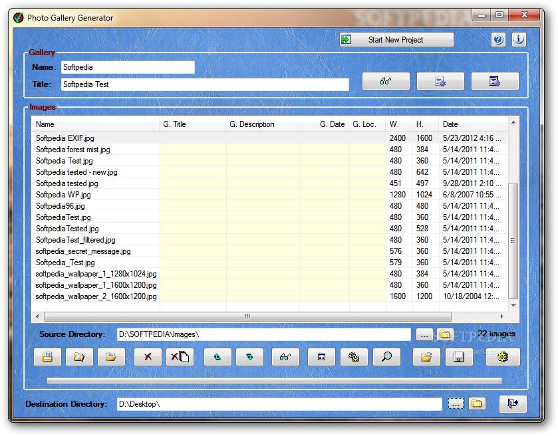The image size is (558, 436).
Task: Select Softpedia EXIF.jpg row
Action: point(269,138)
